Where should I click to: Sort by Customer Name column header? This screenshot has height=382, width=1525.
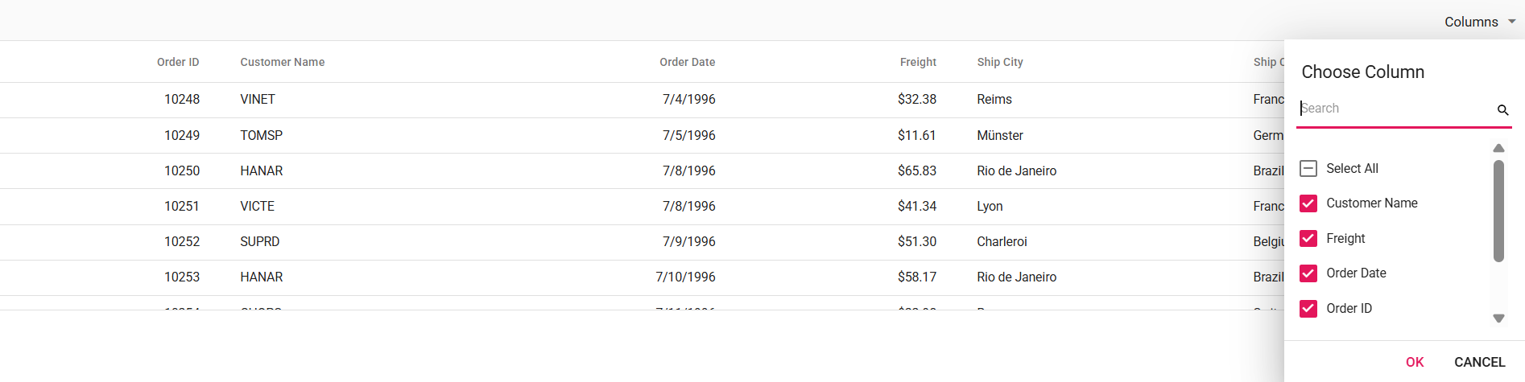[x=283, y=62]
